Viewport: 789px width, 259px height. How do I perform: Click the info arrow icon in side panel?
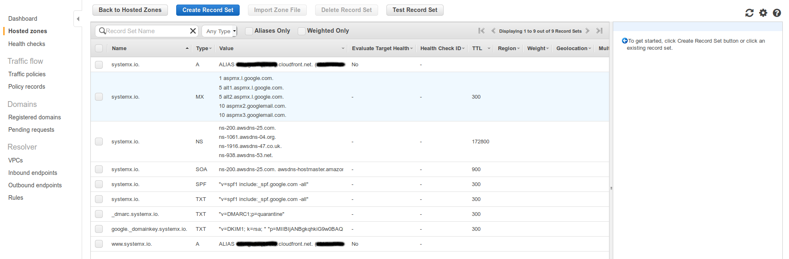pyautogui.click(x=624, y=41)
